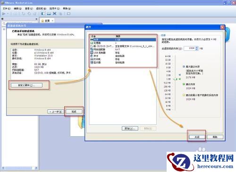Select the 新 CD/DVD (SATA) device row
Image resolution: width=236 pixels, height=172 pixels.
123,46
